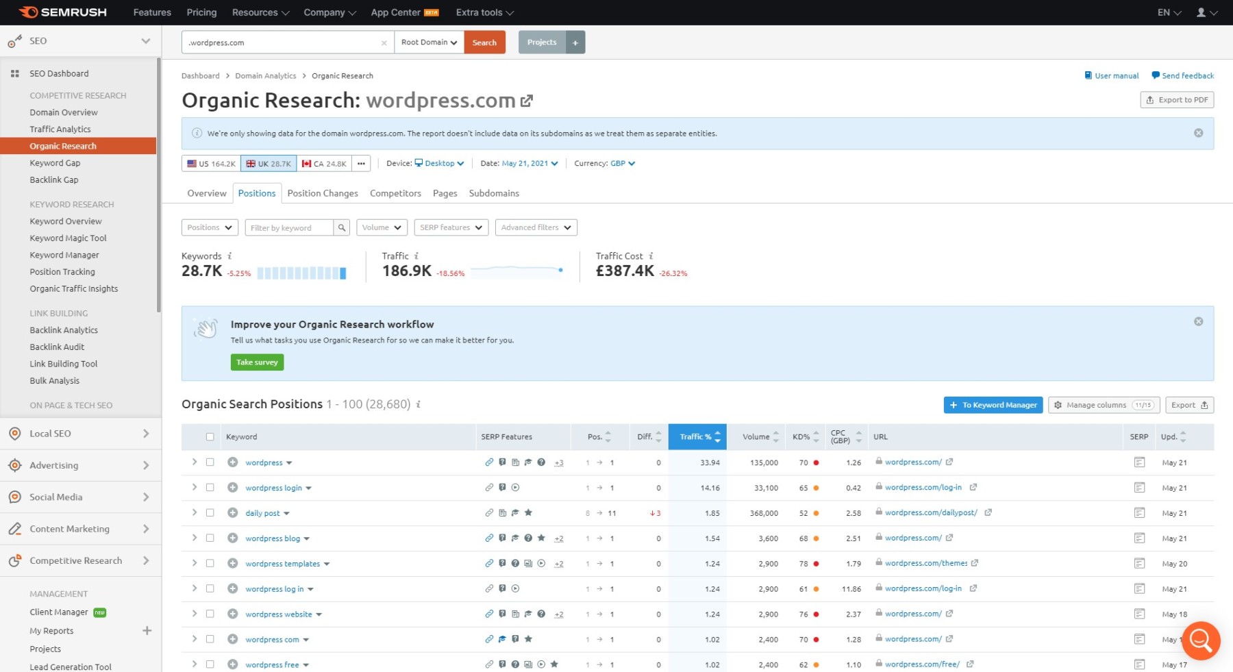Switch to Overview tab
Viewport: 1233px width, 672px height.
[207, 193]
